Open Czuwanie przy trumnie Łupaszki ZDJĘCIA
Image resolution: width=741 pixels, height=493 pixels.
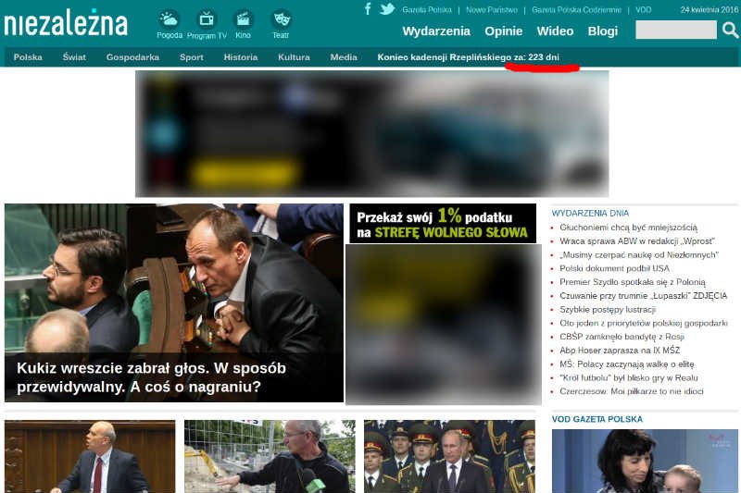point(643,296)
